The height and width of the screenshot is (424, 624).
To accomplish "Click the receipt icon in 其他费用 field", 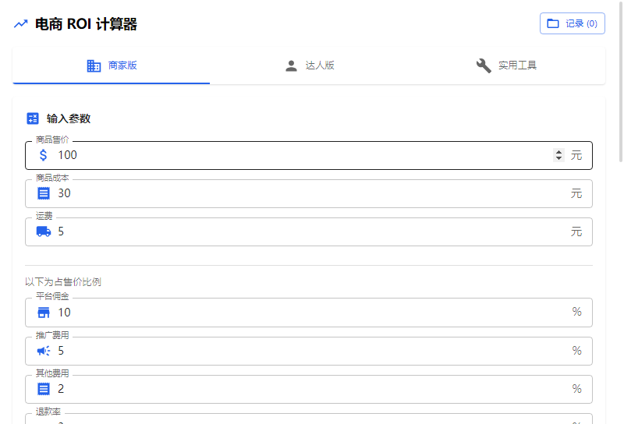I will click(44, 389).
